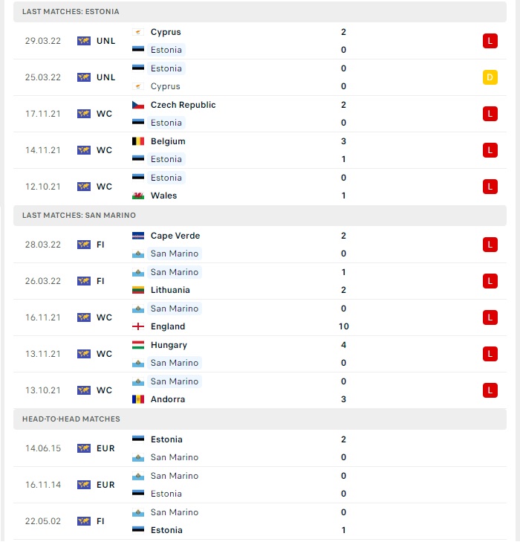Open the Cape Verde team link
The width and height of the screenshot is (520, 542).
pos(175,236)
